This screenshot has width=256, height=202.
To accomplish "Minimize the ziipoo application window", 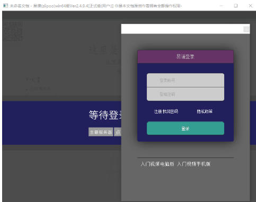I will [222, 6].
